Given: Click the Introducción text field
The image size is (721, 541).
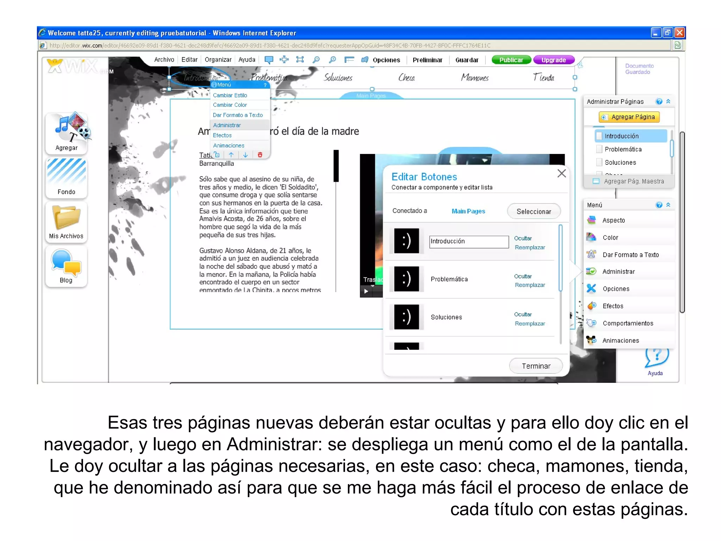Looking at the screenshot, I should (469, 242).
